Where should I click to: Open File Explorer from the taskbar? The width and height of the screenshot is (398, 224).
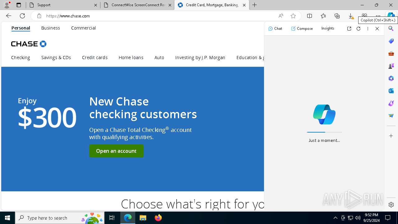coord(143,218)
